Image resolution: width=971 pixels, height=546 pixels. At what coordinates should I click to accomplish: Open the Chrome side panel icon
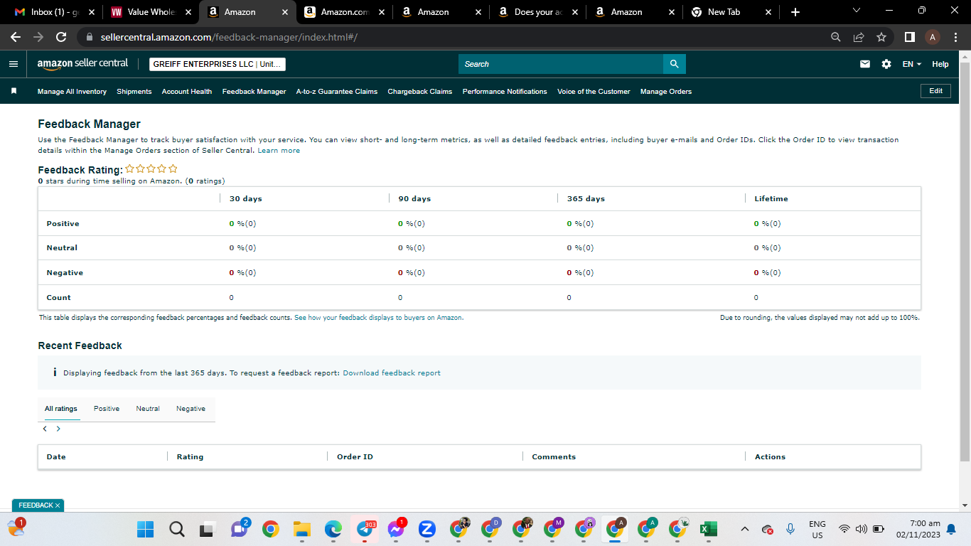[909, 37]
